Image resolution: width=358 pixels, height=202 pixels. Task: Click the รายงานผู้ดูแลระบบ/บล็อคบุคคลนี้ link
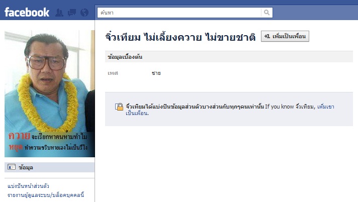pyautogui.click(x=46, y=195)
